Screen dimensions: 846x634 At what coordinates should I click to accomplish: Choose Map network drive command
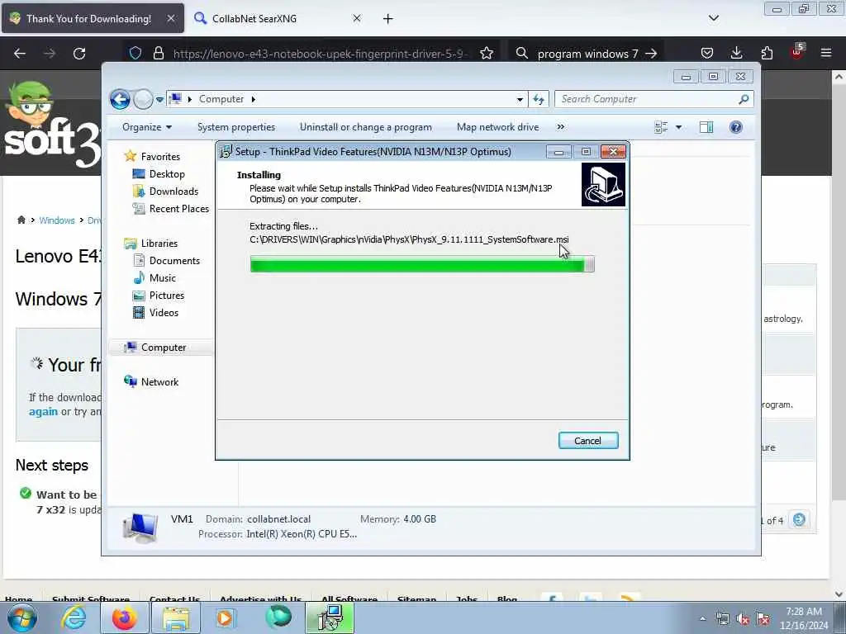click(497, 127)
